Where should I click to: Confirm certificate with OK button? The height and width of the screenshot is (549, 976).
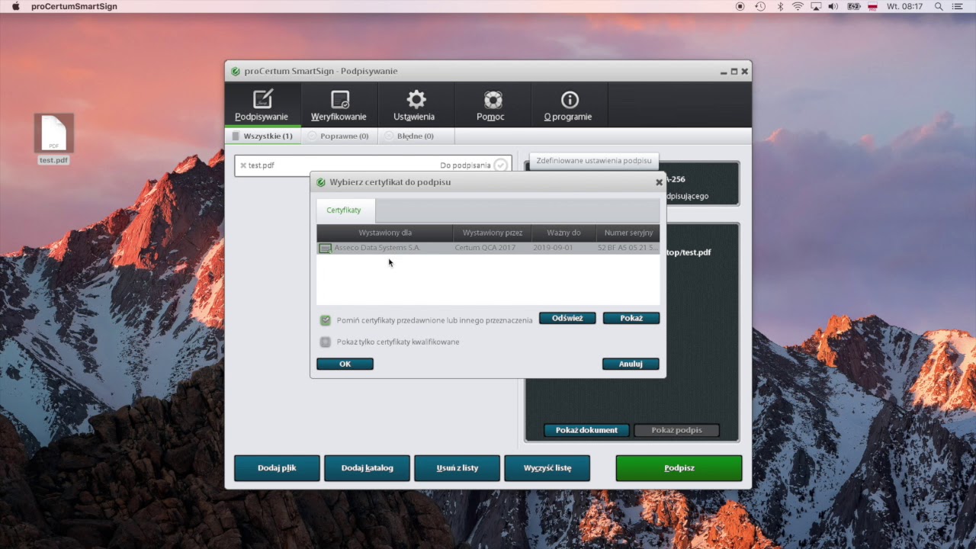[345, 364]
